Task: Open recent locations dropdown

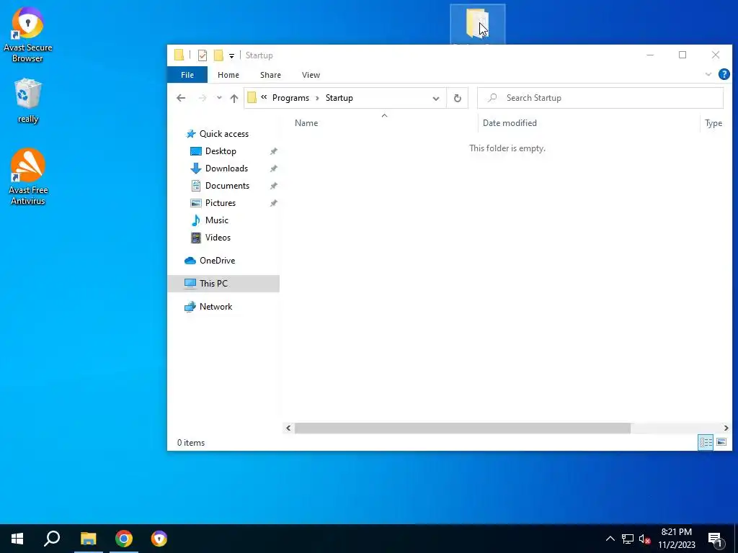Action: point(219,98)
